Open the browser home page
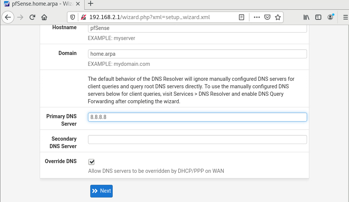Screen dimensions: 349x202 tap(44, 17)
